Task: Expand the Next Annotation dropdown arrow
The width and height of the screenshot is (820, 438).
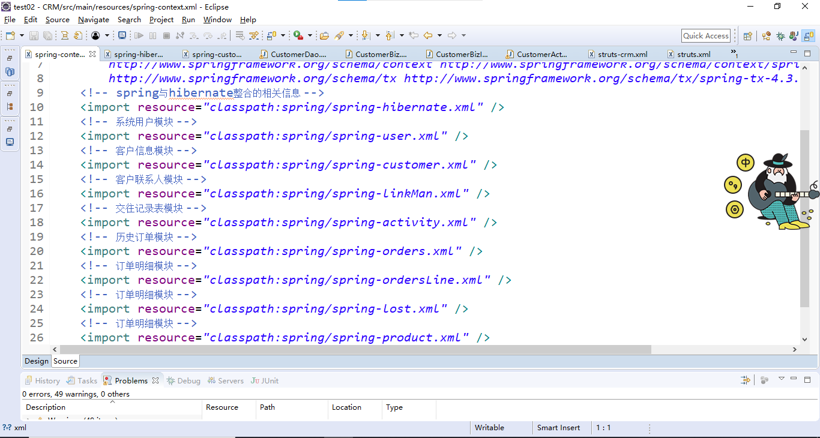Action: (378, 35)
